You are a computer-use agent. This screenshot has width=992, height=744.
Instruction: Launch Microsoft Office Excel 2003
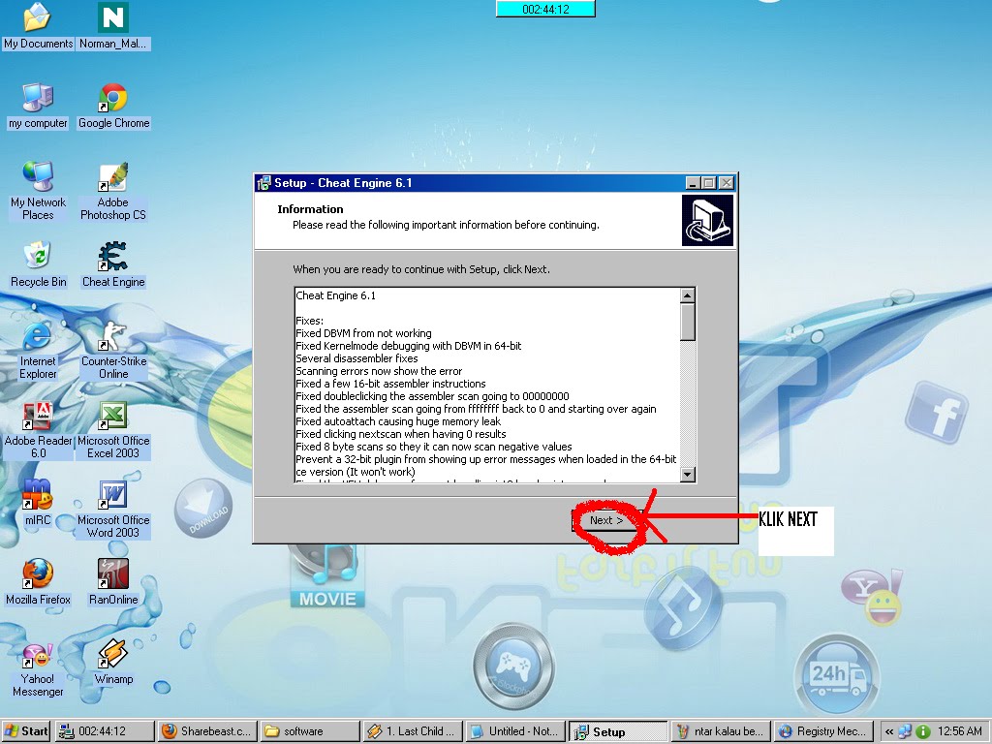pyautogui.click(x=113, y=430)
